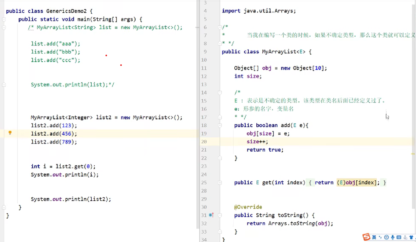The height and width of the screenshot is (242, 416).
Task: Click the fold end marker on line 22
Action: (220, 158)
